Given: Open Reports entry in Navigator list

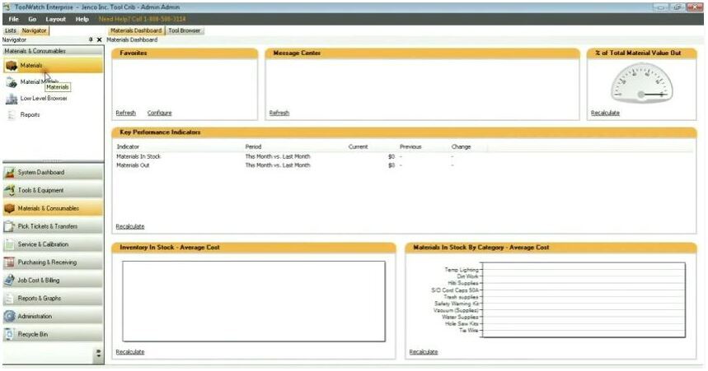Looking at the screenshot, I should (x=30, y=115).
